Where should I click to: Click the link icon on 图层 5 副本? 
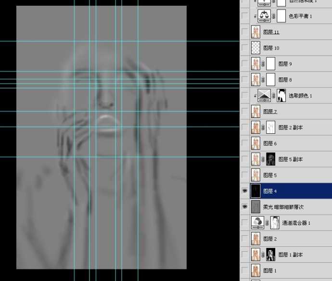263,159
